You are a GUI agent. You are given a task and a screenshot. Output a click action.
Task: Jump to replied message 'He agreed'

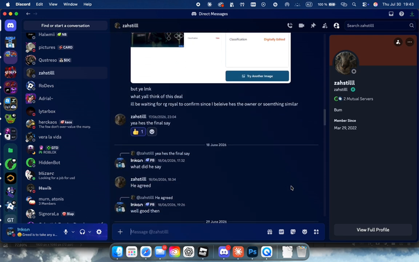point(164,198)
